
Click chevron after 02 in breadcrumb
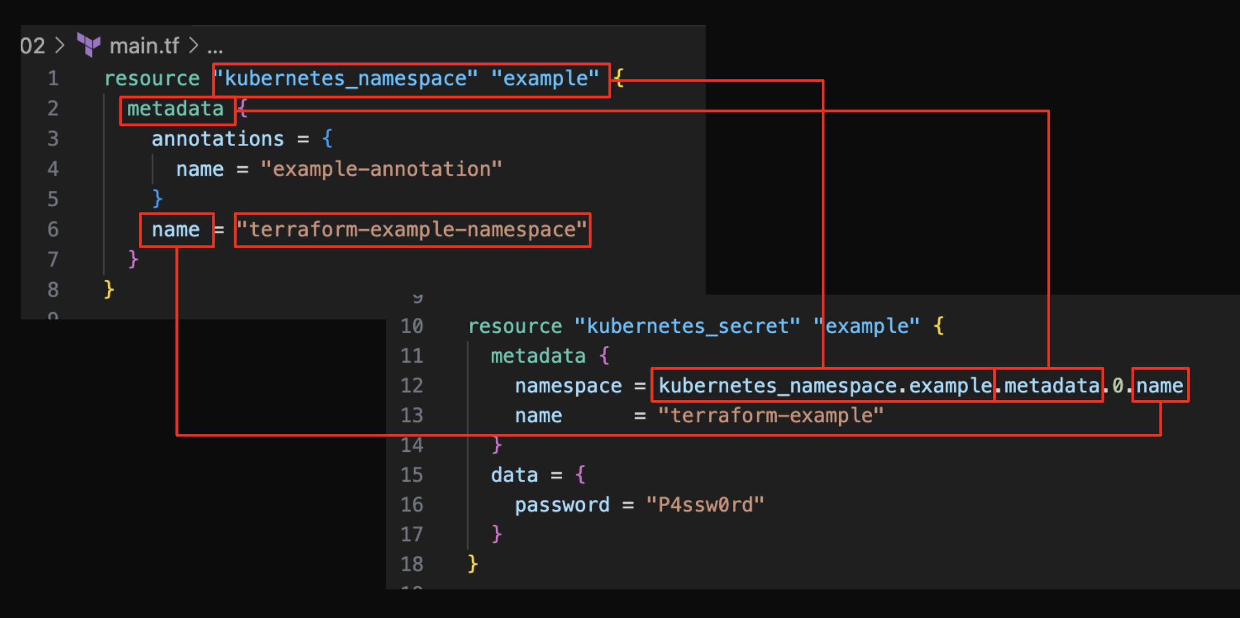pyautogui.click(x=60, y=45)
